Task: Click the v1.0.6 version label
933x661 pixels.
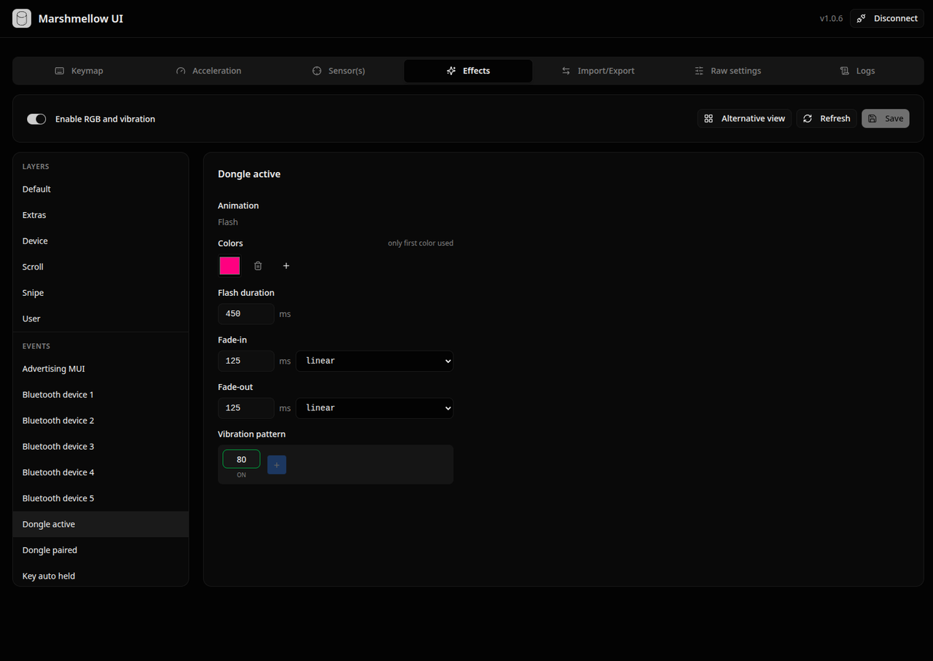Action: point(831,18)
